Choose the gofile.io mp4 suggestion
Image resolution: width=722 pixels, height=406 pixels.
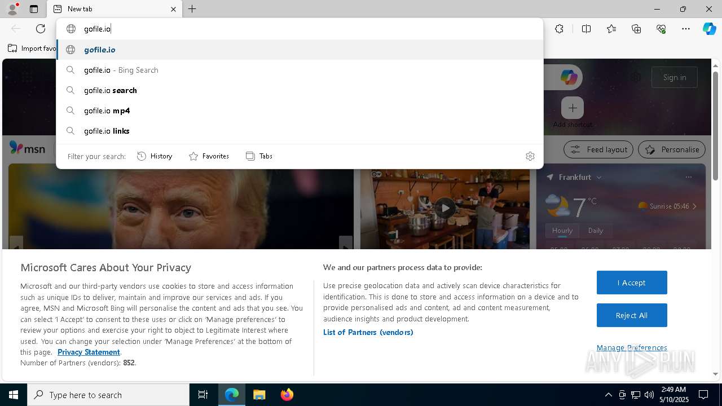(300, 111)
